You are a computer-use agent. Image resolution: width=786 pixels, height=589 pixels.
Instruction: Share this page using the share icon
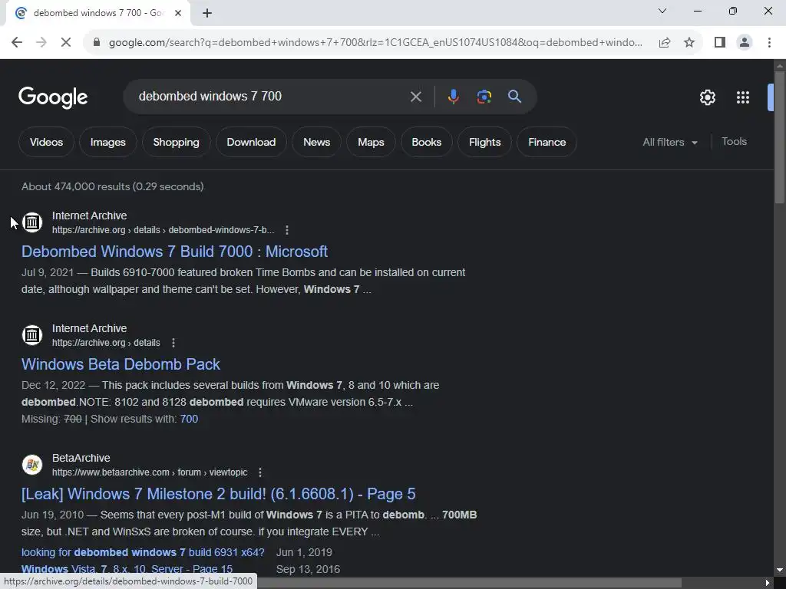pyautogui.click(x=665, y=42)
